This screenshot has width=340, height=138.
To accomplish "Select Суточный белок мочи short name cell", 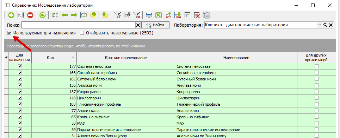I will [126, 79].
